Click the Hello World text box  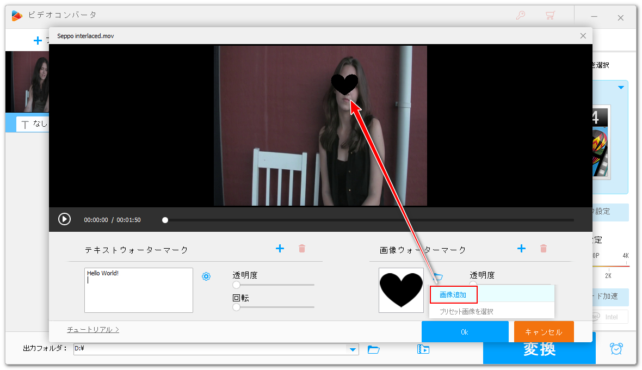coord(138,290)
